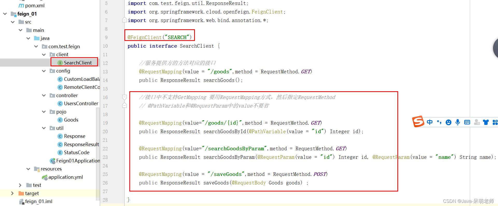Select SearchClient interface icon in tree

point(60,63)
